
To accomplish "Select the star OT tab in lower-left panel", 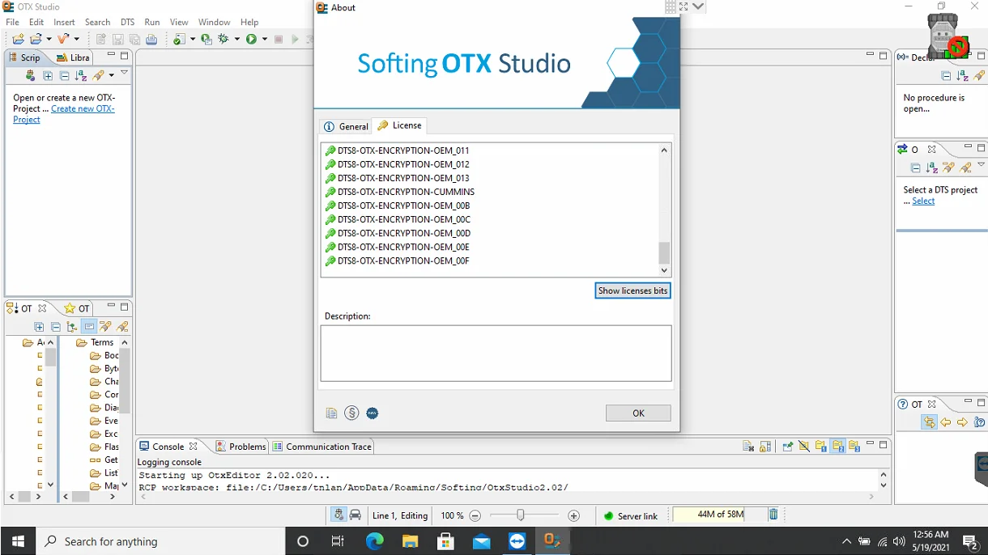I will point(77,308).
